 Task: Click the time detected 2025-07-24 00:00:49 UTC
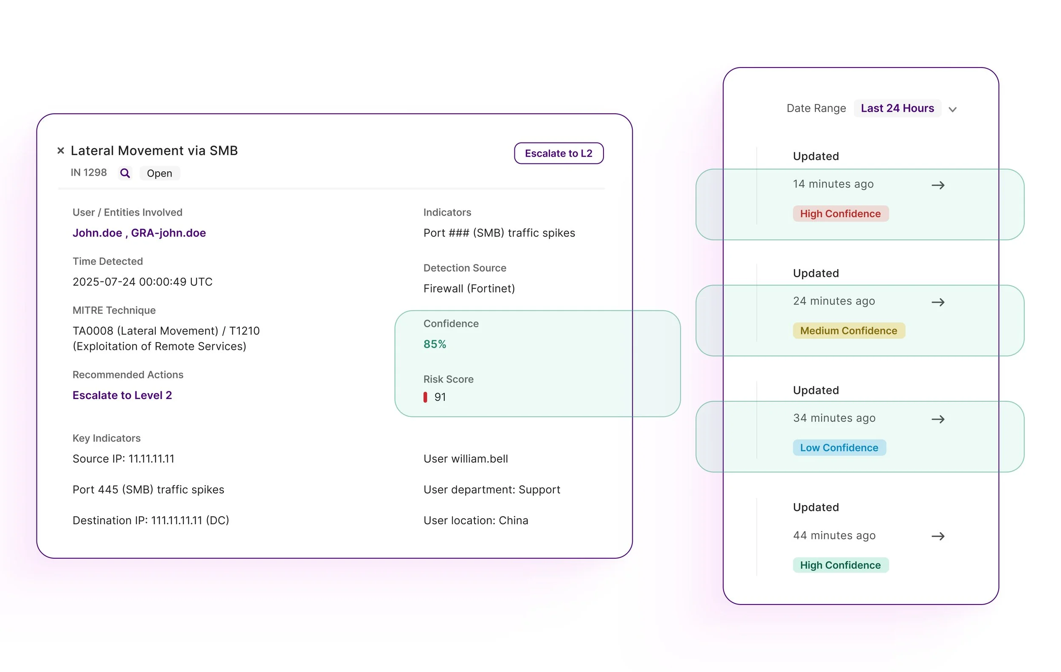tap(142, 282)
